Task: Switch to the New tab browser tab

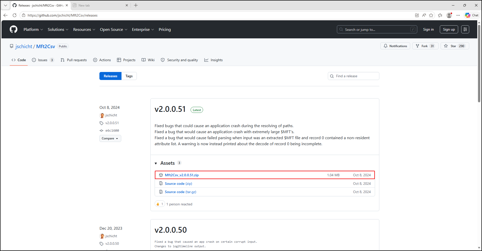Action: (100, 5)
